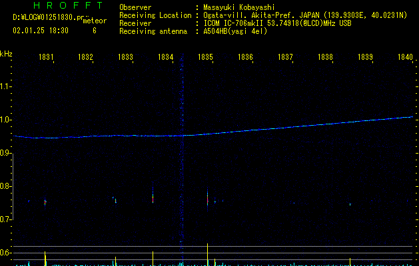The image size is (419, 266).
Task: Click the kHz axis unit label
Action: pos(6,54)
